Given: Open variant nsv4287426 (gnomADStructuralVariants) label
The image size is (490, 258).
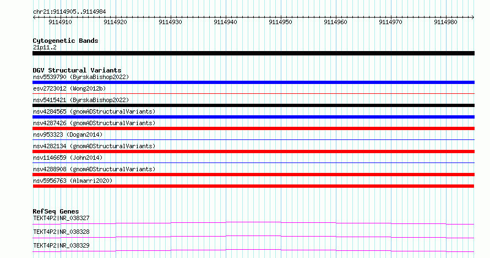Looking at the screenshot, I should (x=94, y=123).
